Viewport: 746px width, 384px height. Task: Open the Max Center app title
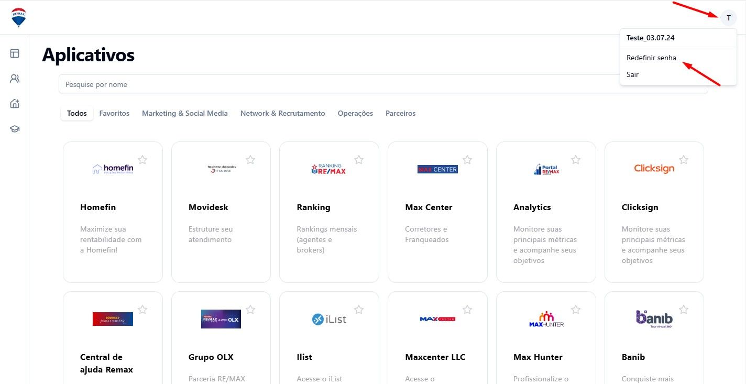pyautogui.click(x=429, y=207)
